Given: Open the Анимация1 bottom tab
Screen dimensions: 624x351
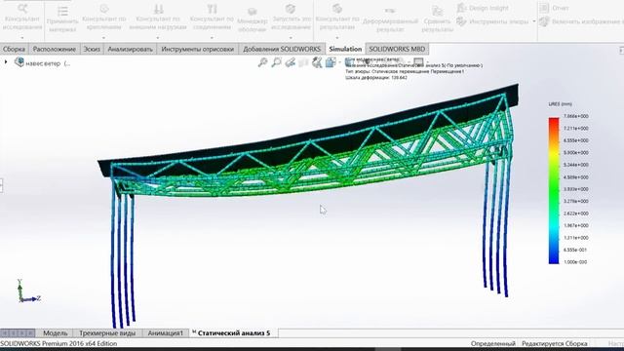Looking at the screenshot, I should (165, 333).
